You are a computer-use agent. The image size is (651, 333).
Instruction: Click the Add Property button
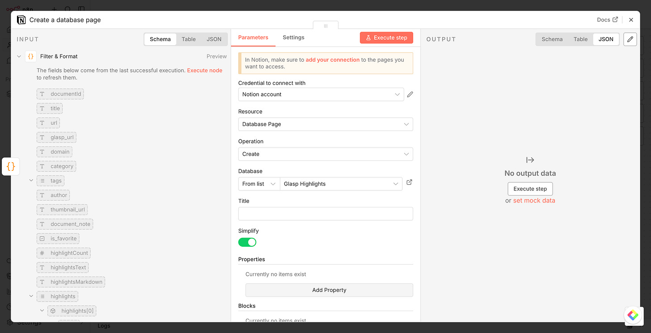point(329,290)
